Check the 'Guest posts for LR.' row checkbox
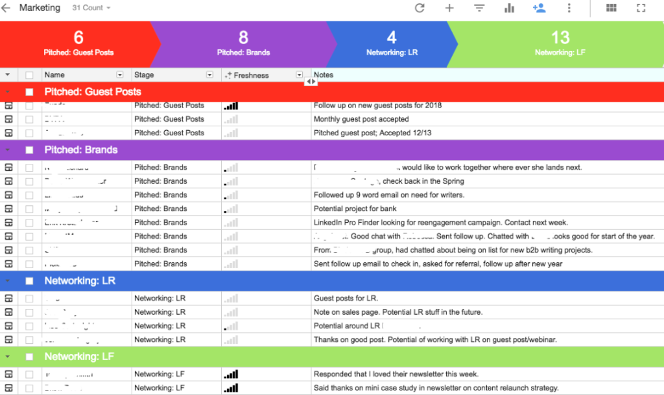This screenshot has width=664, height=395. point(29,299)
